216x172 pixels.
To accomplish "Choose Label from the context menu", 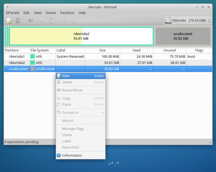I will pyautogui.click(x=81, y=141).
